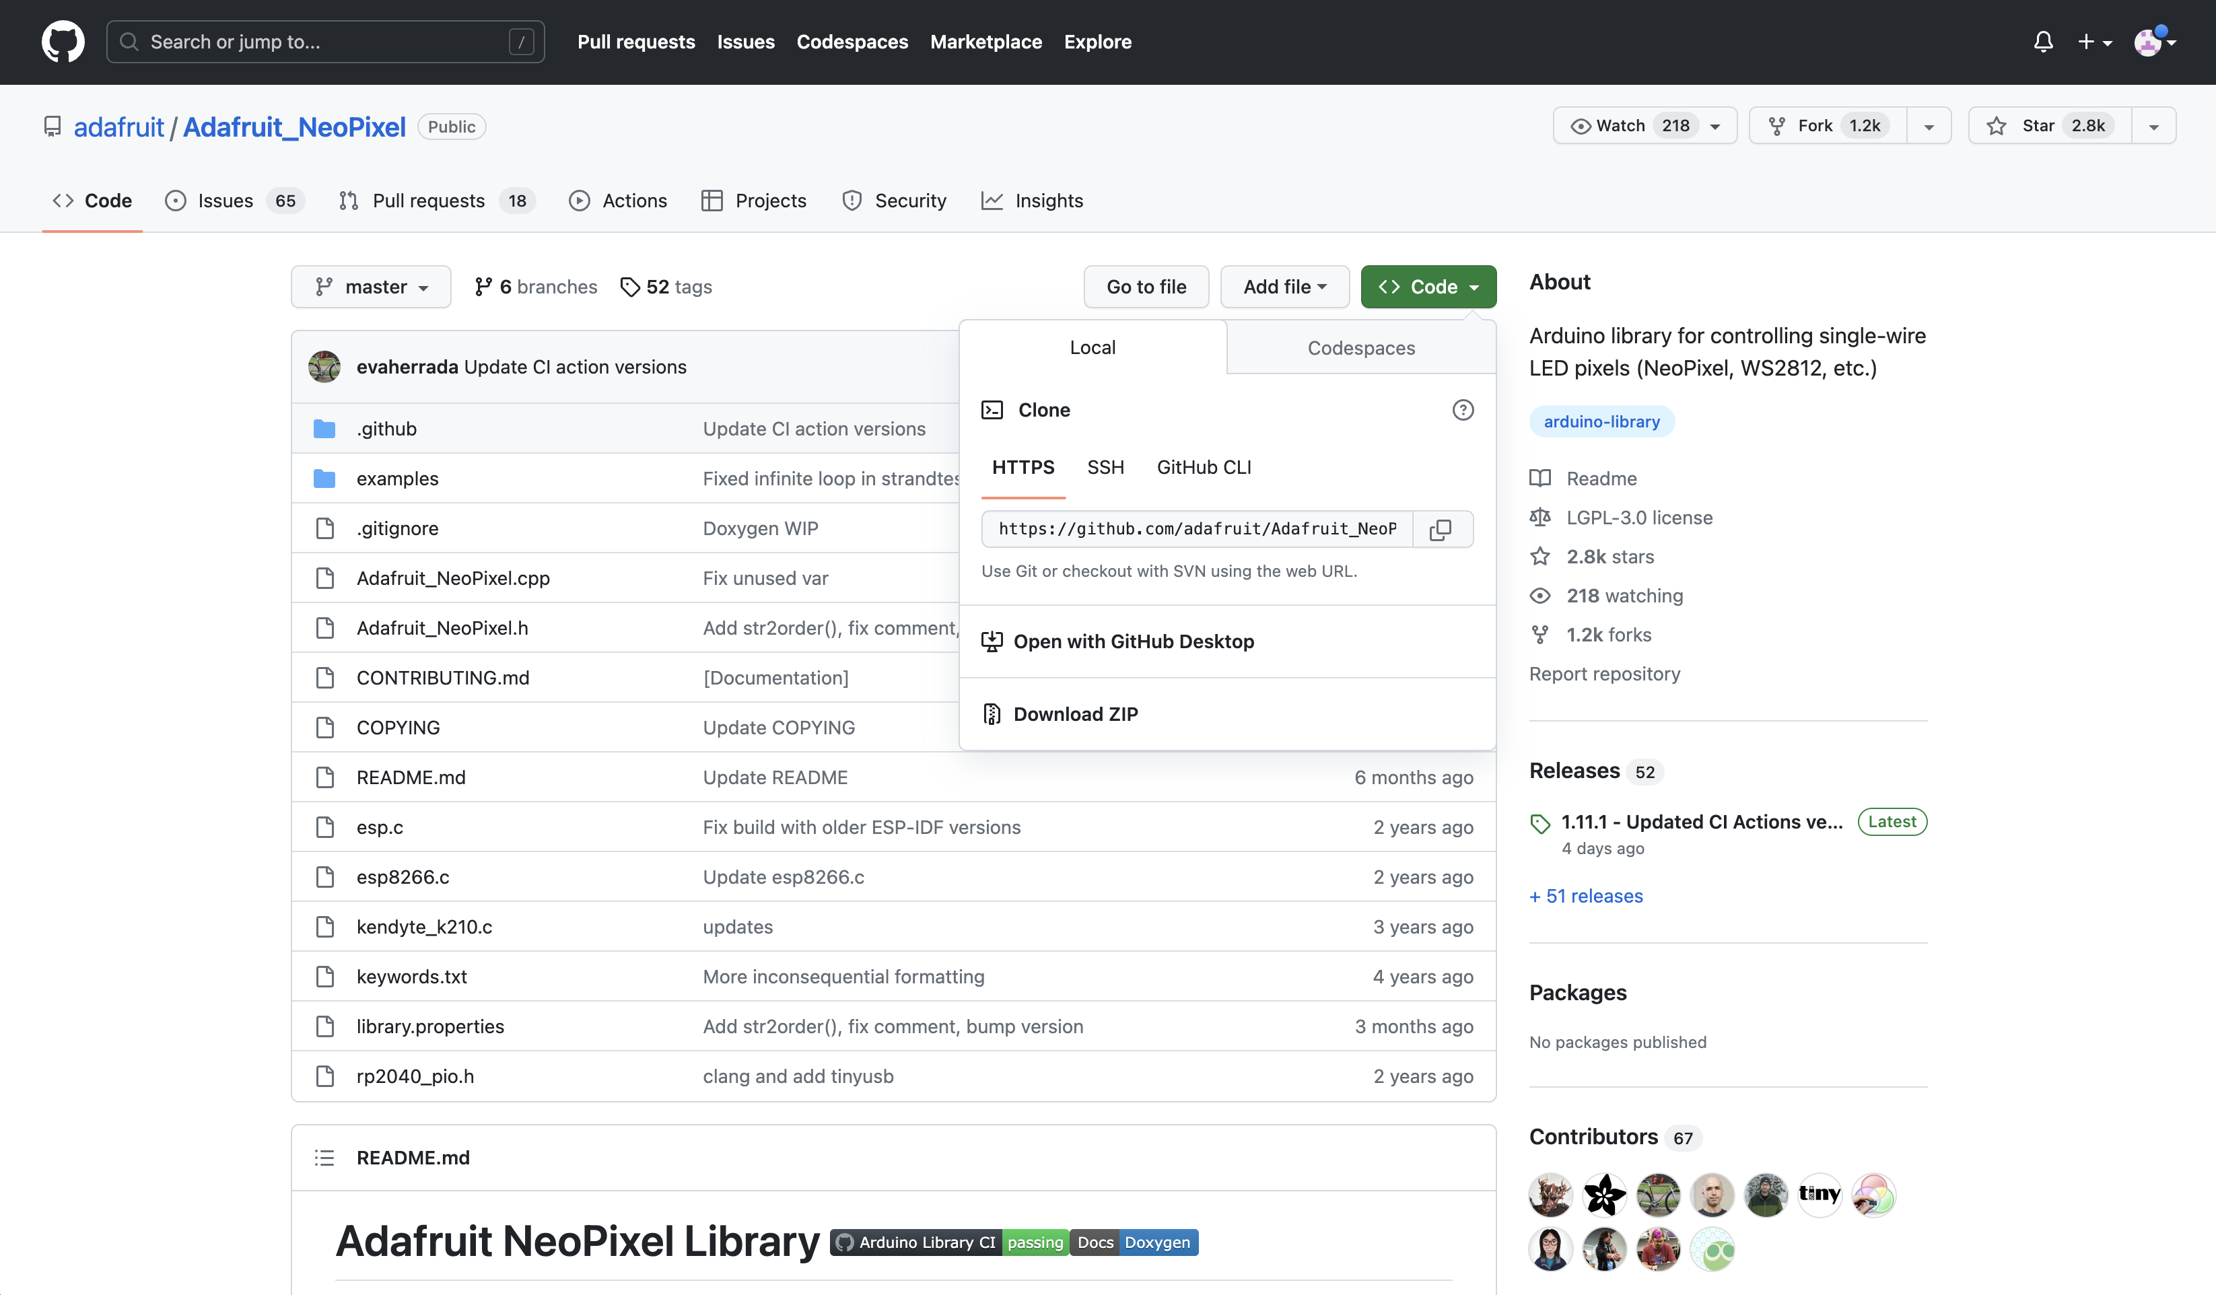
Task: Open the .github folder icon
Action: pos(324,429)
